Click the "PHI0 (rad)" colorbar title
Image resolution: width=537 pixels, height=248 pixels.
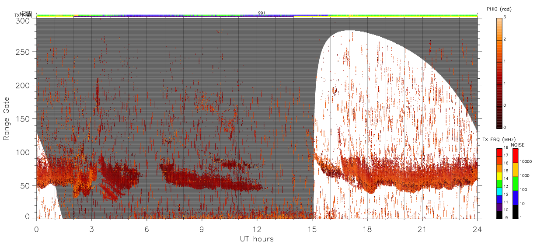click(499, 9)
